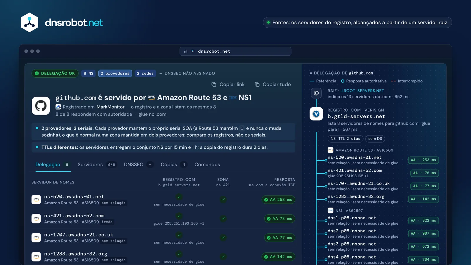The image size is (471, 265).
Task: Open the DNSSEC tab
Action: click(x=138, y=165)
